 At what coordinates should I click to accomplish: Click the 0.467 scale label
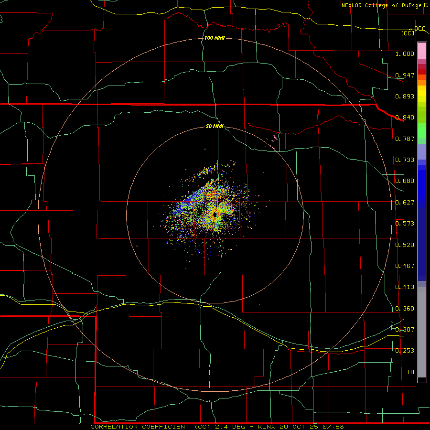405,266
